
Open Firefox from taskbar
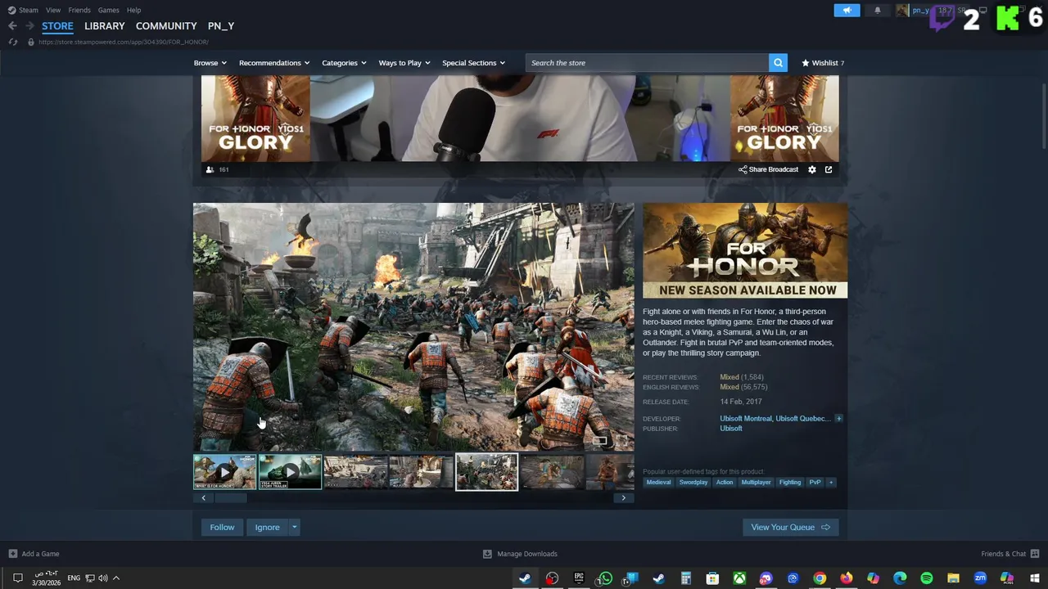(x=846, y=578)
